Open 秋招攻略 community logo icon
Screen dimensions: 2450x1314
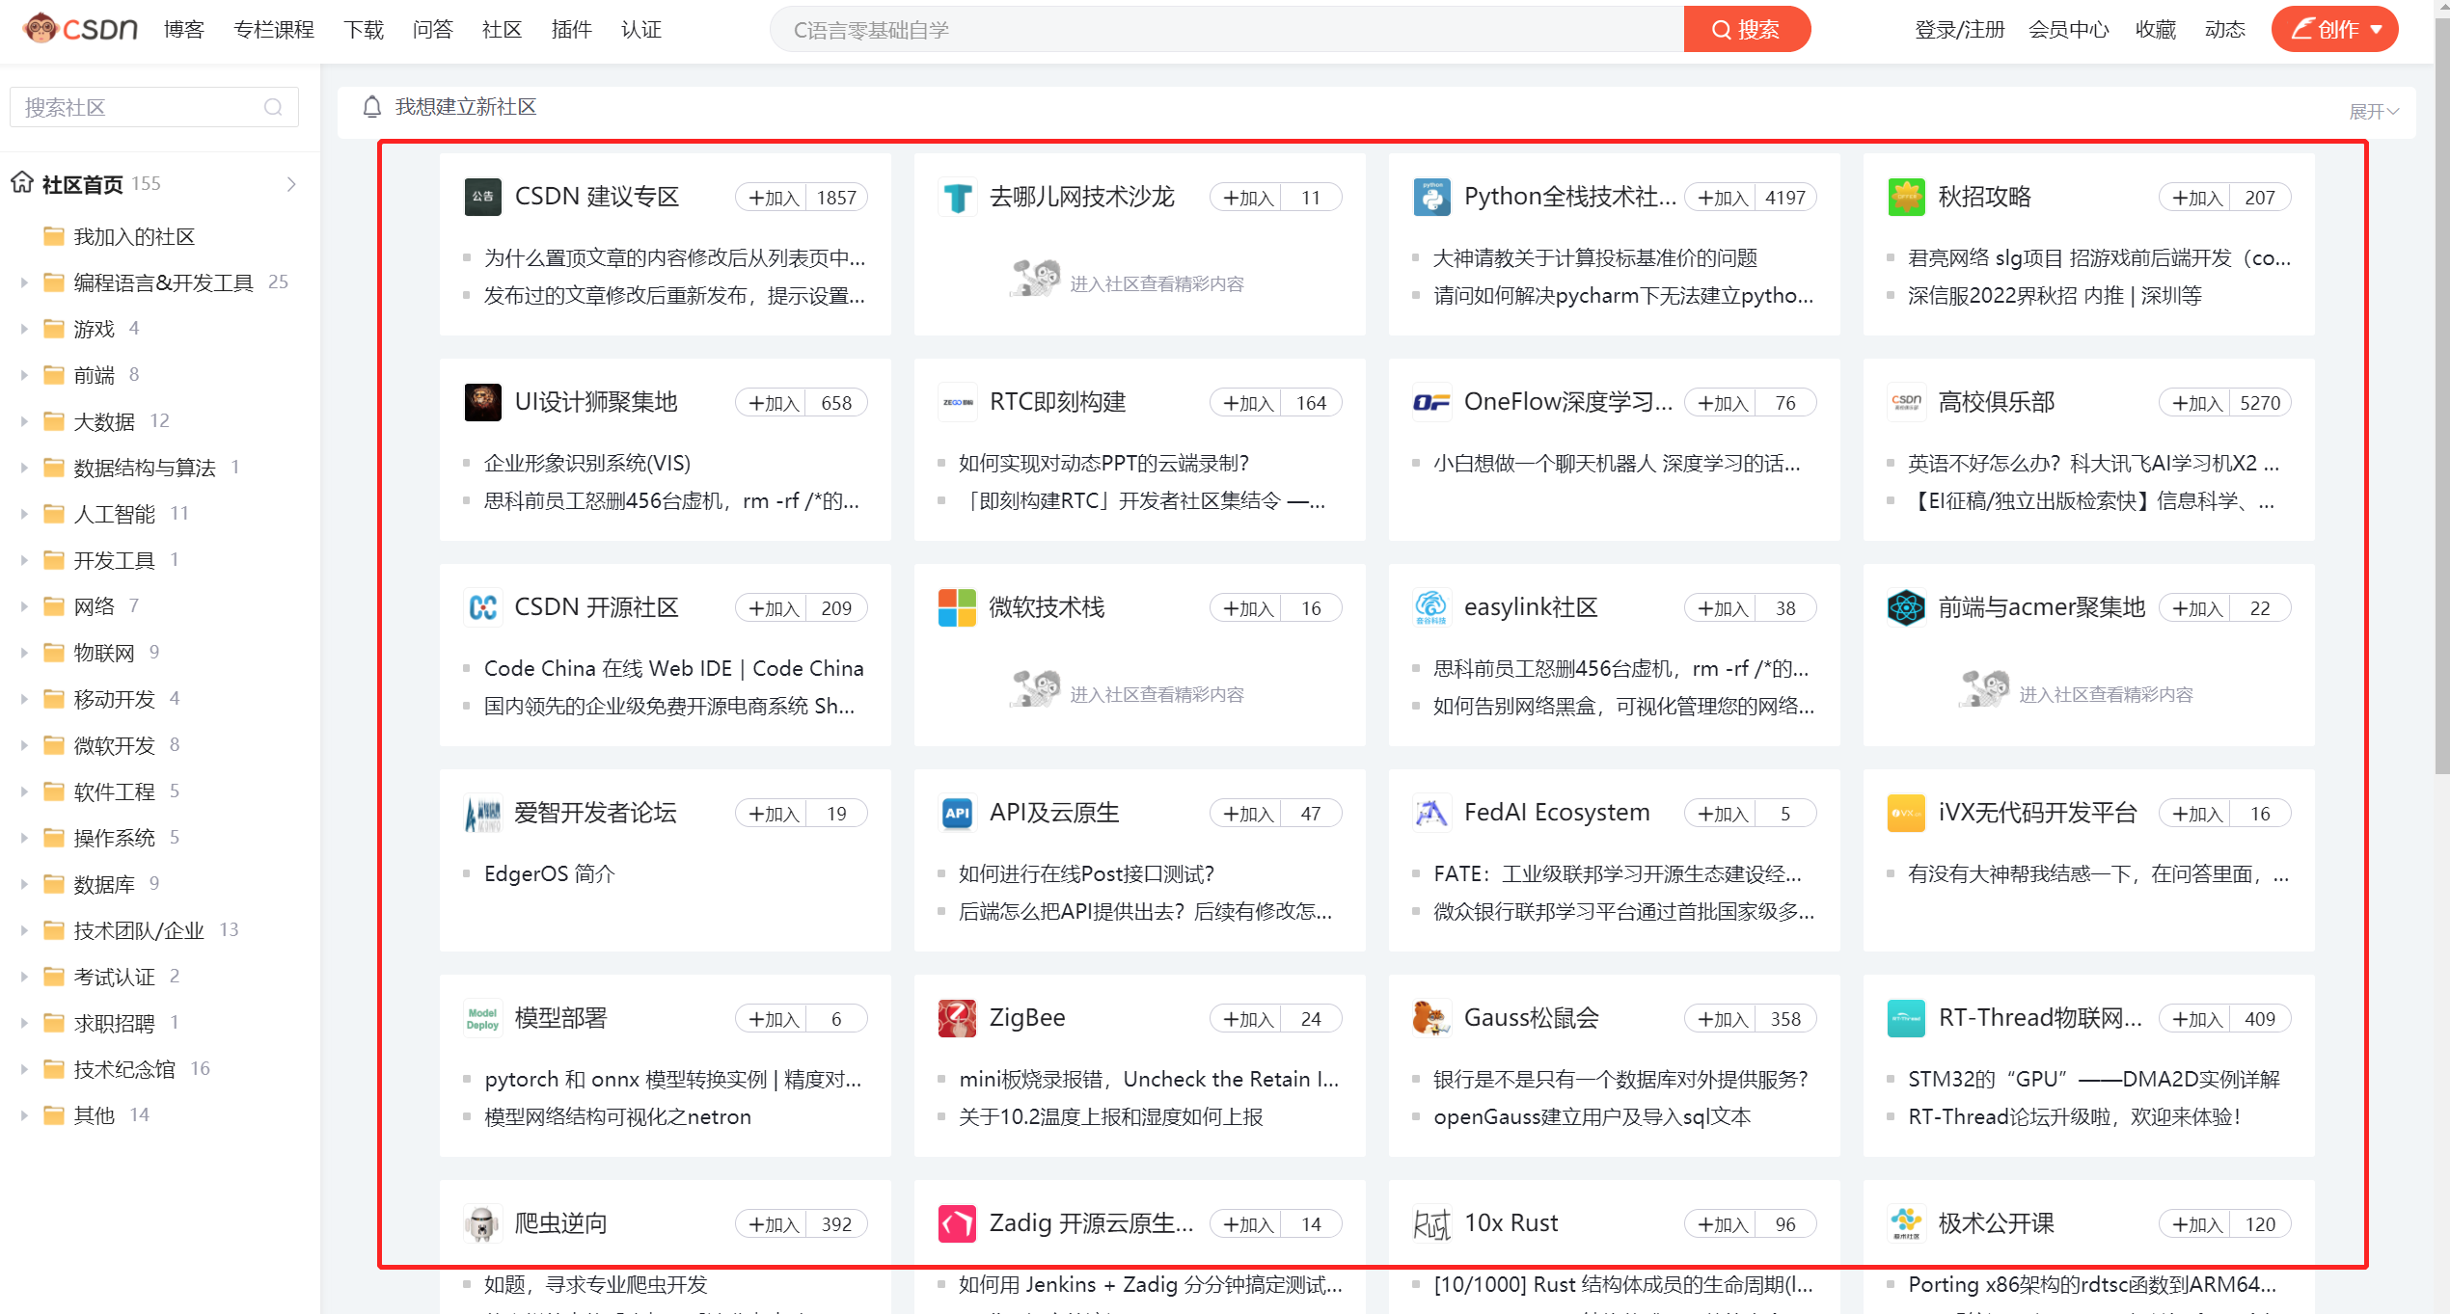(1906, 197)
